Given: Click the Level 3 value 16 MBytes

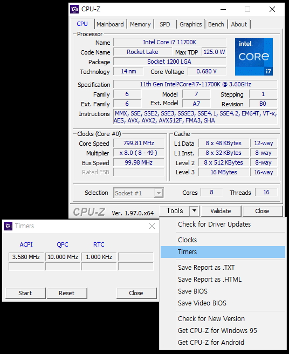Looking at the screenshot, I should pyautogui.click(x=224, y=172).
